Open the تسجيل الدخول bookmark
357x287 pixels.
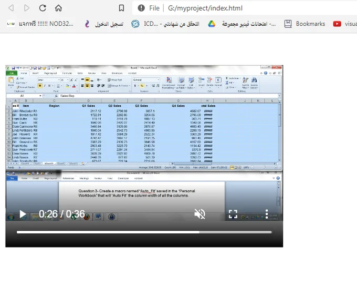pos(104,24)
